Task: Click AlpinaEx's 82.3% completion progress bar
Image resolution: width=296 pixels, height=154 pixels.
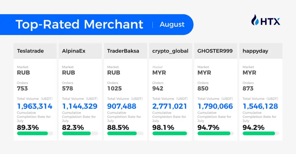Action: (x=80, y=133)
